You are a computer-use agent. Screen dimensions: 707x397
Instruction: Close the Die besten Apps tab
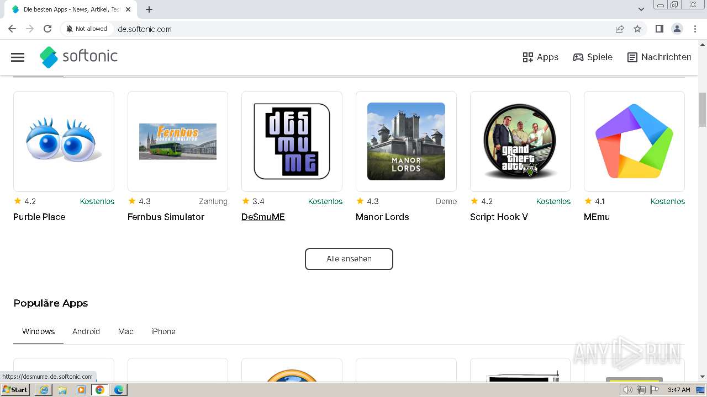point(128,9)
